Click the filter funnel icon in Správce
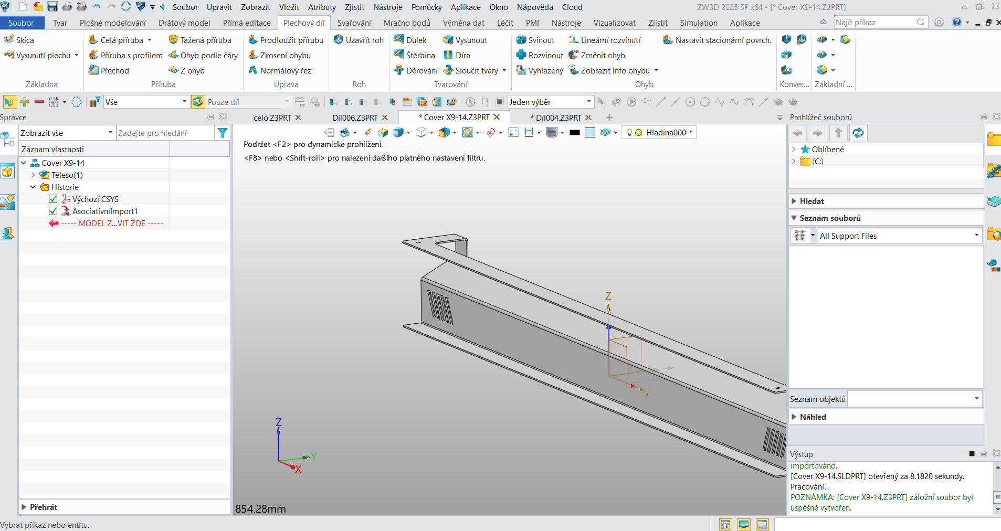 coord(223,133)
